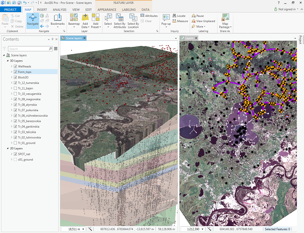Select the Navigate tool in the ribbon
Viewport: 304px width, 233px height.
point(33,20)
